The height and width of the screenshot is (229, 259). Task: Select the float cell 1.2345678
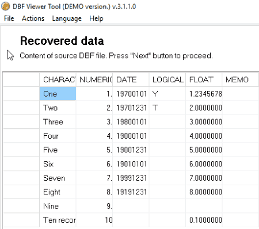pyautogui.click(x=204, y=94)
